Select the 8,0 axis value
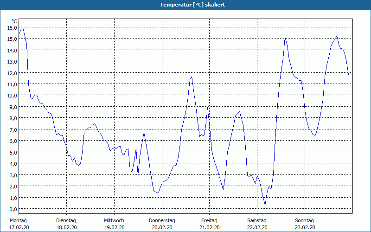Image resolution: width=371 pixels, height=232 pixels. [x=13, y=118]
